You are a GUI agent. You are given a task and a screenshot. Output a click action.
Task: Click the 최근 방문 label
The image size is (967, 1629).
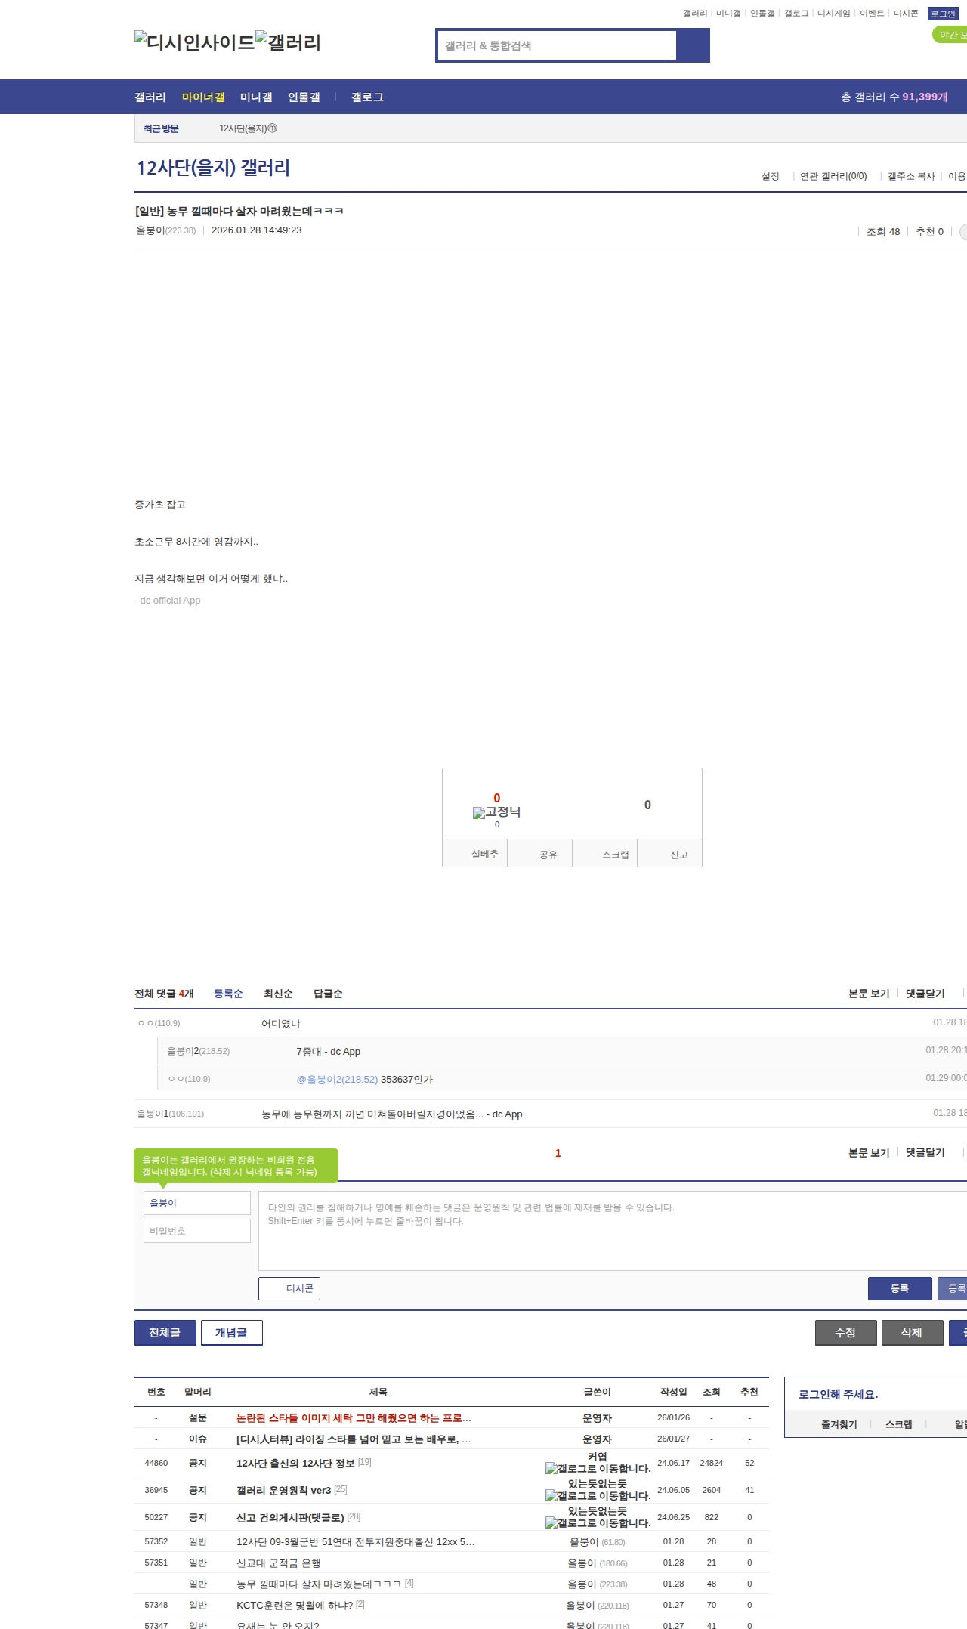161,128
